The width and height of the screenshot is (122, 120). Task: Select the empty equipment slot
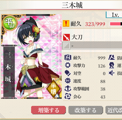pos(92,46)
